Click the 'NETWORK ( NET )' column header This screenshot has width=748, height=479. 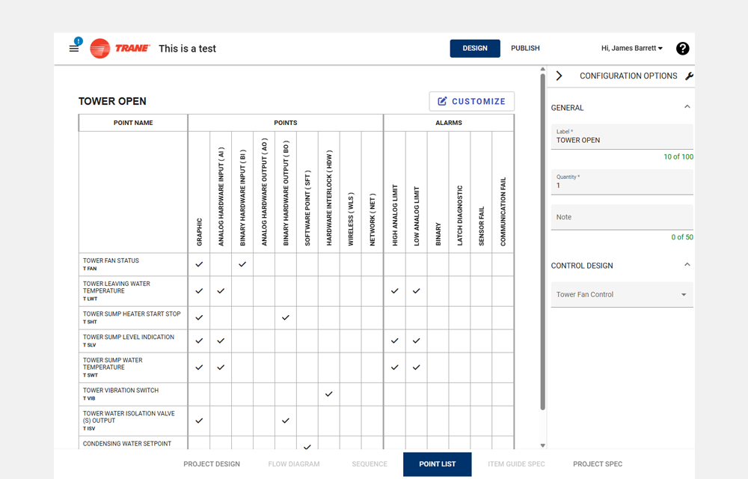click(372, 220)
